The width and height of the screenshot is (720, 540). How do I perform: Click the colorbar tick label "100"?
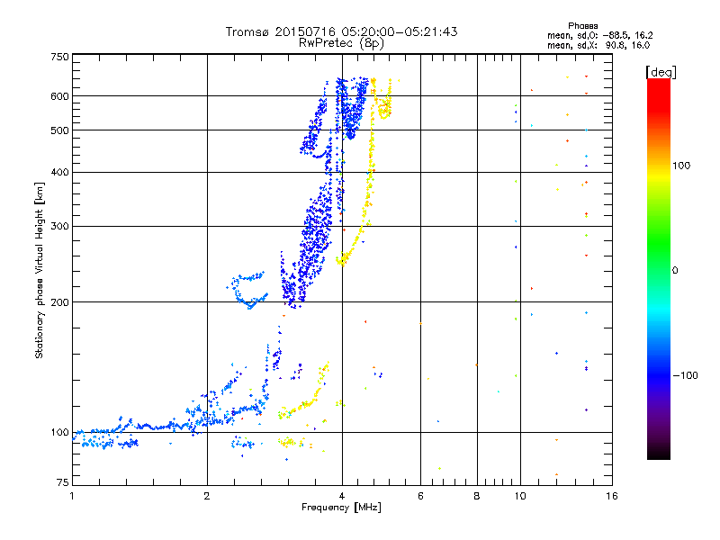681,166
